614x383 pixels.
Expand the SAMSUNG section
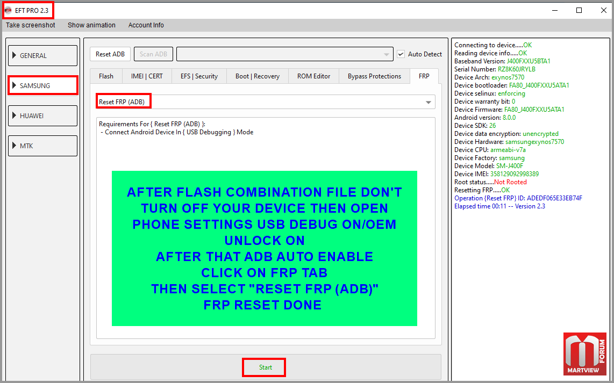tap(42, 85)
